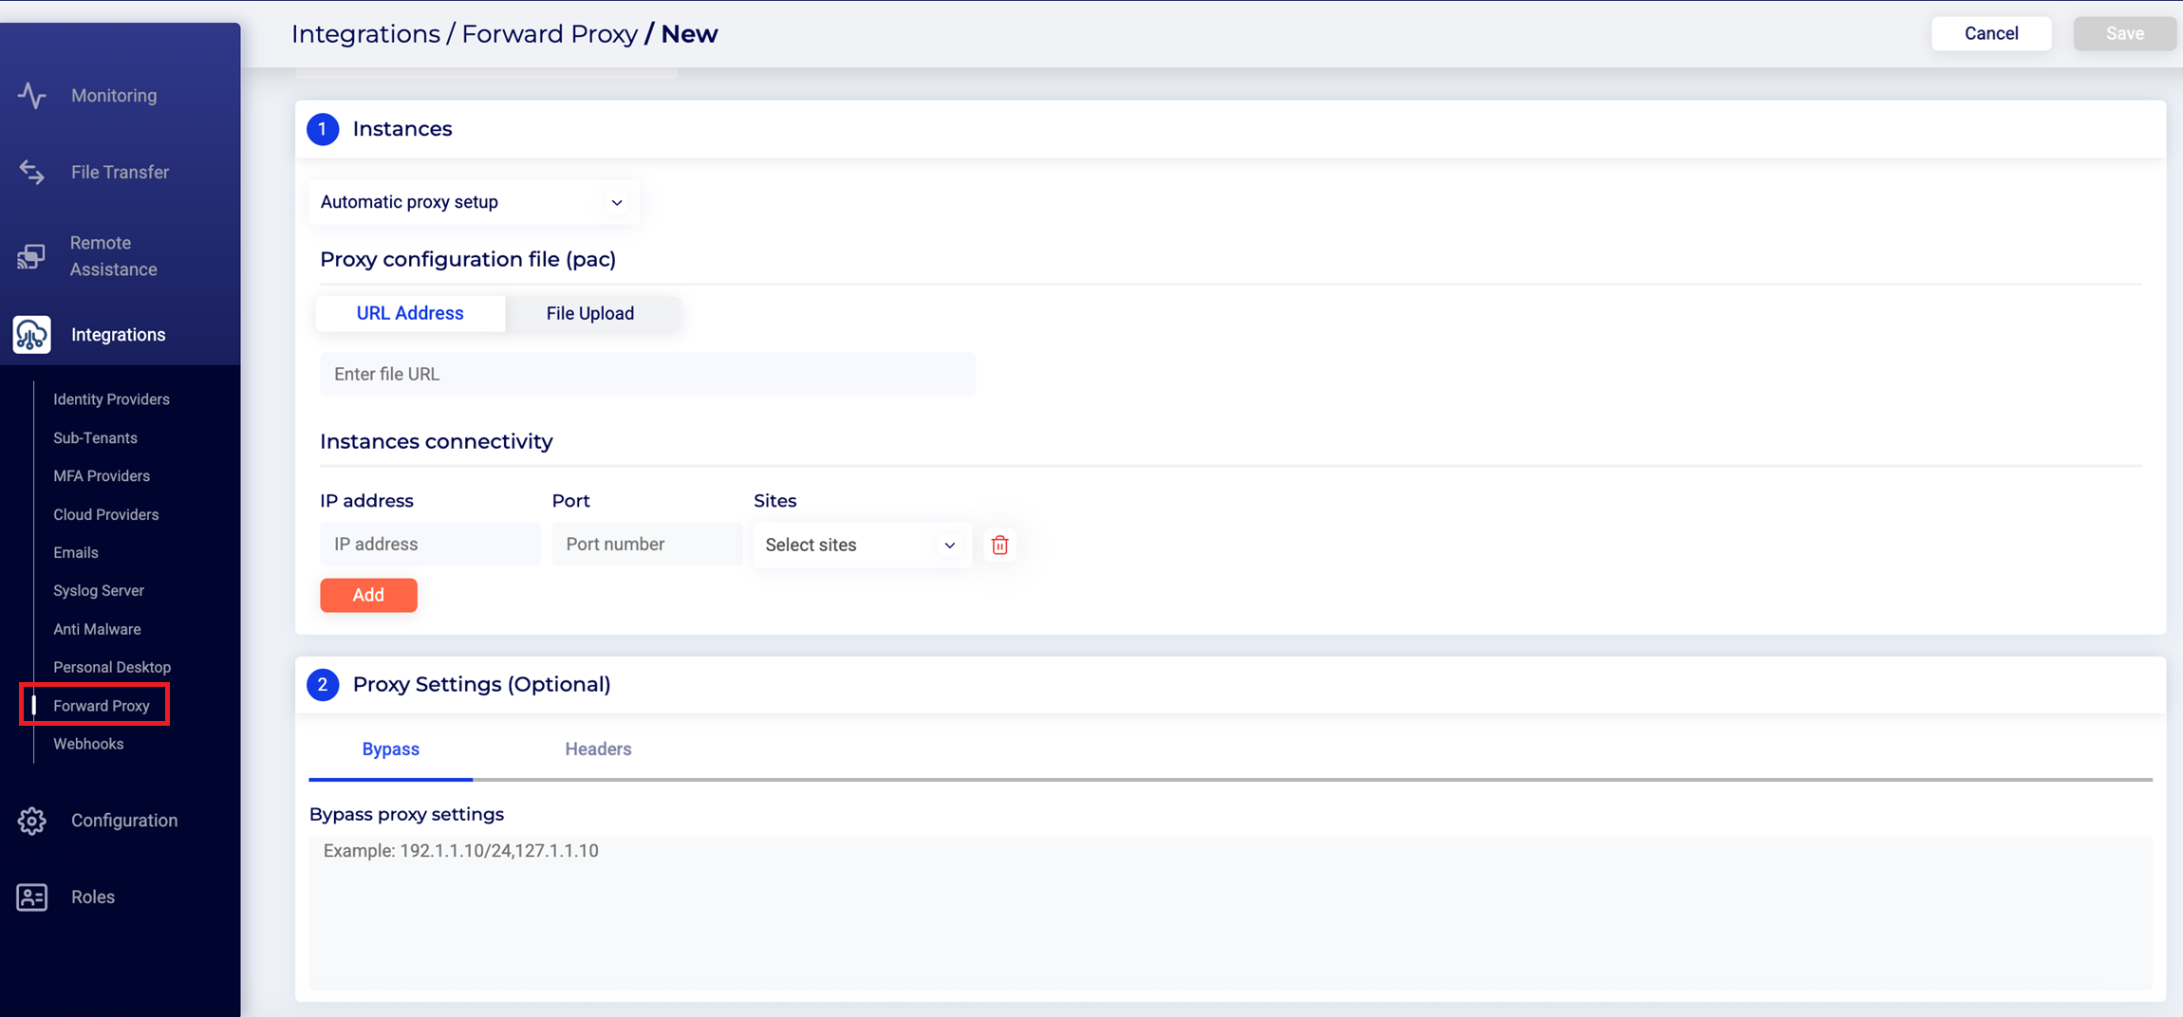Click the Proxy Settings (Optional) heading

point(481,685)
